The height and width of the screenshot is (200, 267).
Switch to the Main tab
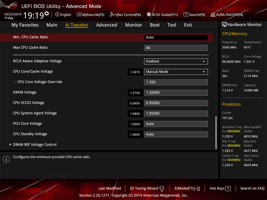coord(52,25)
